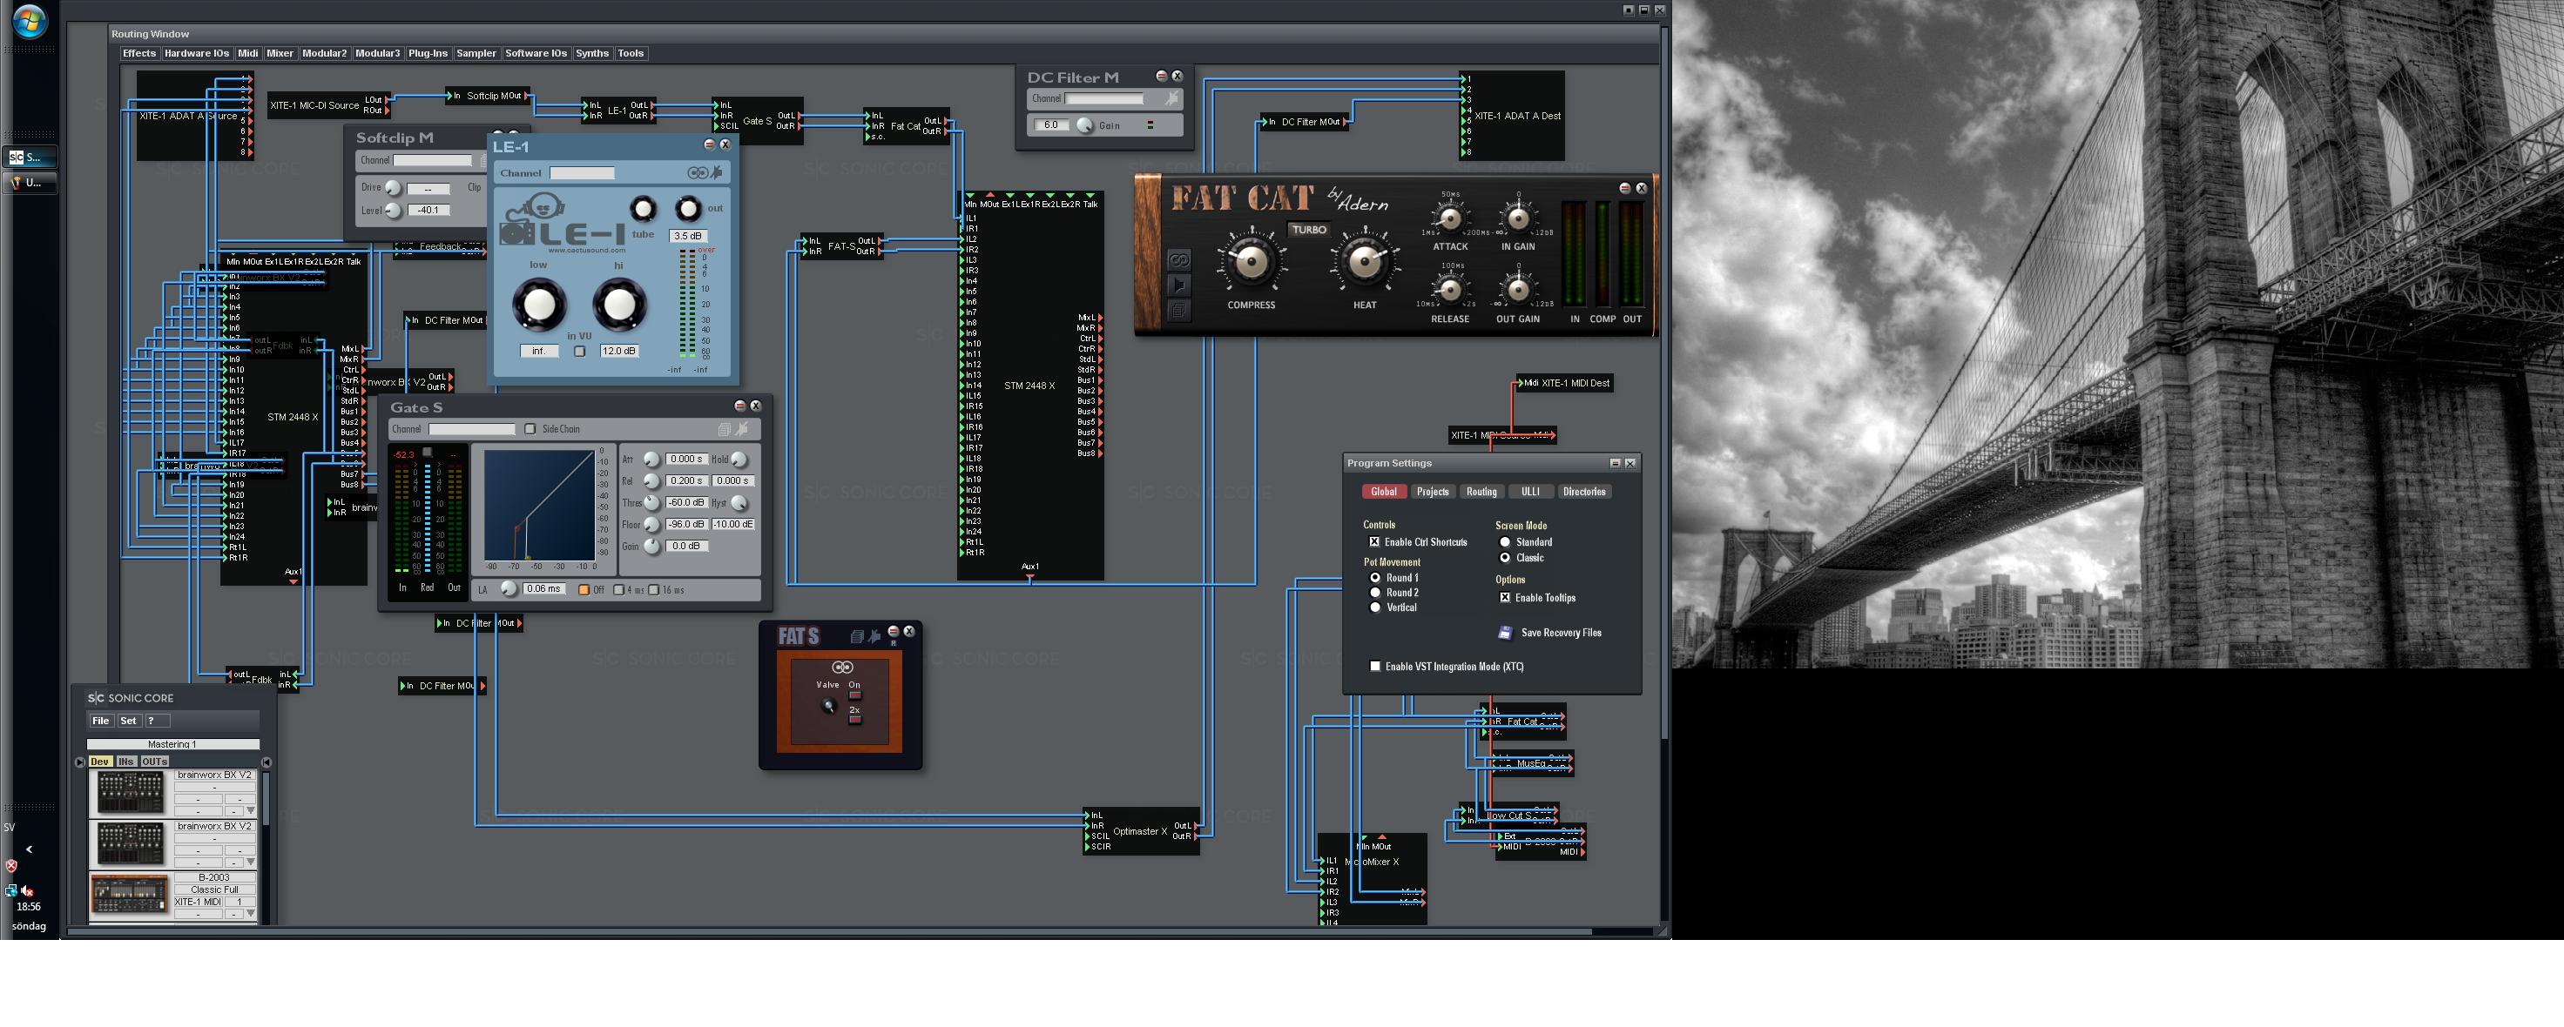The height and width of the screenshot is (1027, 2564).
Task: Click the arrow icon on FAT CAT side strip
Action: tap(1179, 285)
